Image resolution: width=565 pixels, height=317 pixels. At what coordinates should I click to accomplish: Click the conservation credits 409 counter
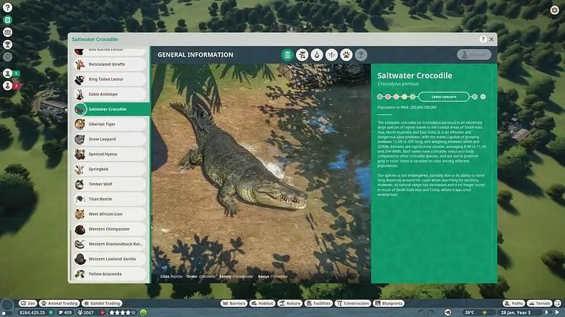pos(65,313)
